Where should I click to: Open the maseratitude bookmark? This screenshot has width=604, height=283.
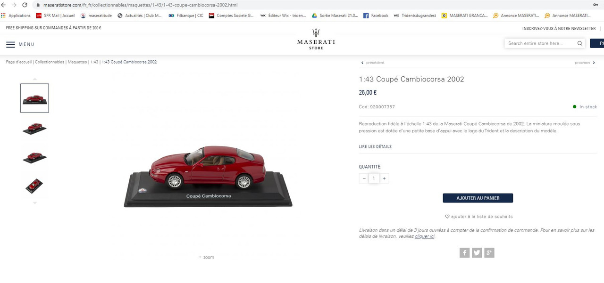click(x=96, y=16)
